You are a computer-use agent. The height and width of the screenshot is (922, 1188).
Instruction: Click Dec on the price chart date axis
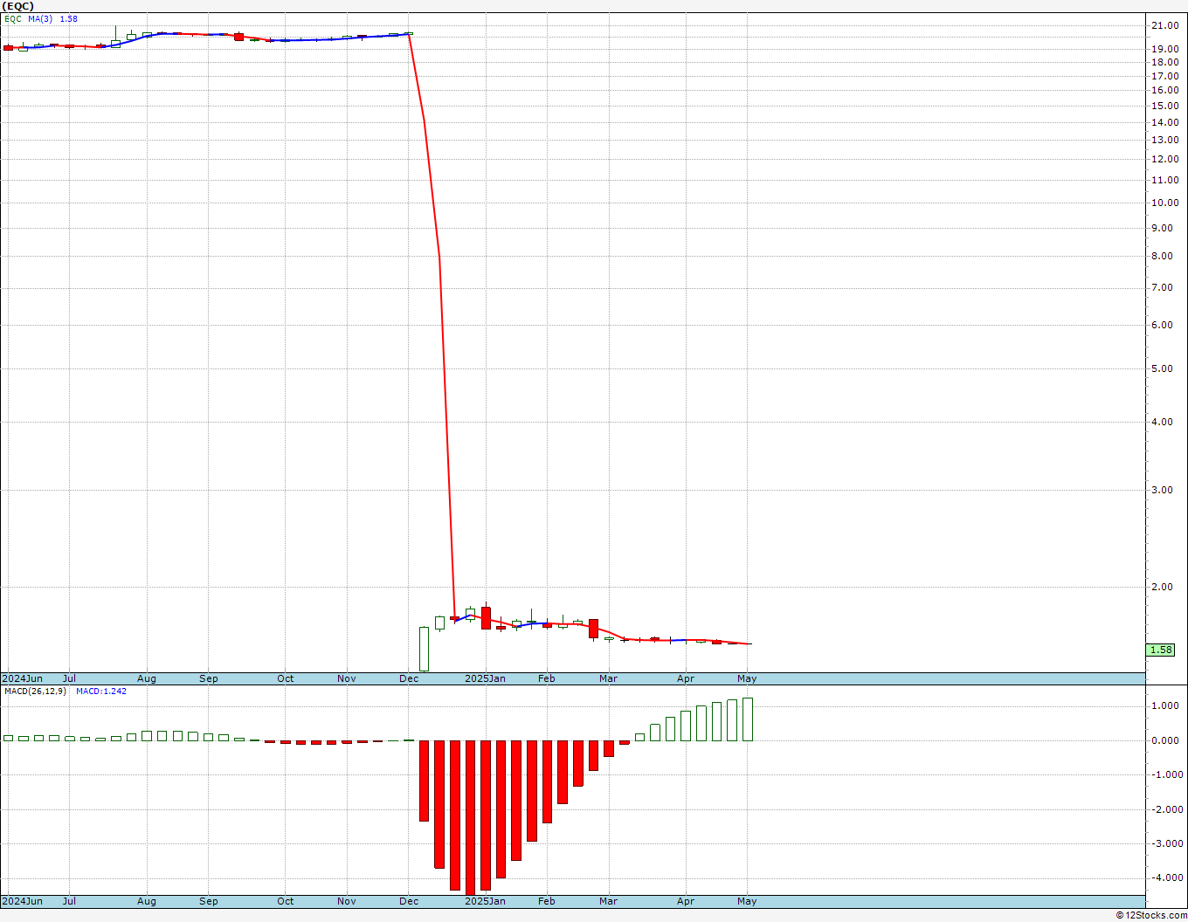point(409,678)
